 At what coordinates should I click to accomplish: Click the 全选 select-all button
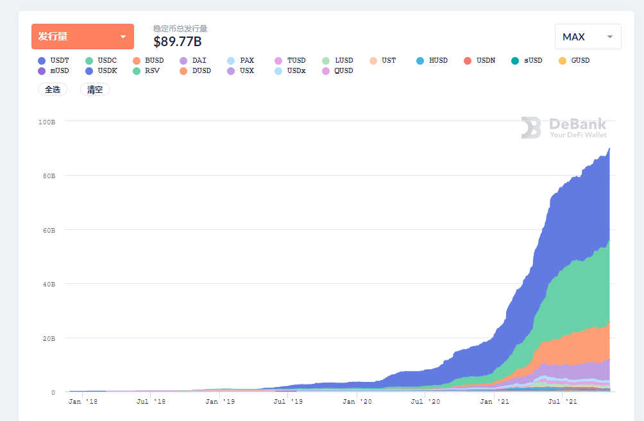53,90
